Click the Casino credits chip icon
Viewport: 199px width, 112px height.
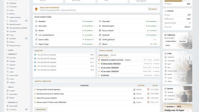click(36, 40)
